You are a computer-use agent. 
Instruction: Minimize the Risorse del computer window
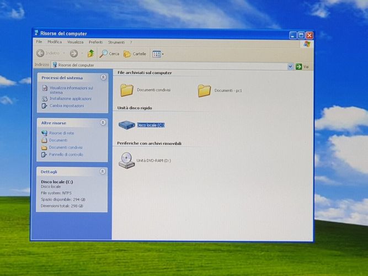pos(292,35)
